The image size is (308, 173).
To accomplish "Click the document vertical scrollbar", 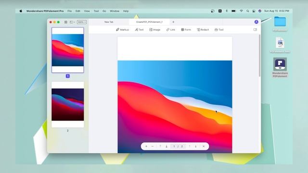I will pos(260,56).
